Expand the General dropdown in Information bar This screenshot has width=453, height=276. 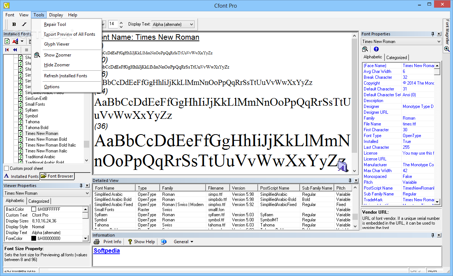tap(192, 242)
